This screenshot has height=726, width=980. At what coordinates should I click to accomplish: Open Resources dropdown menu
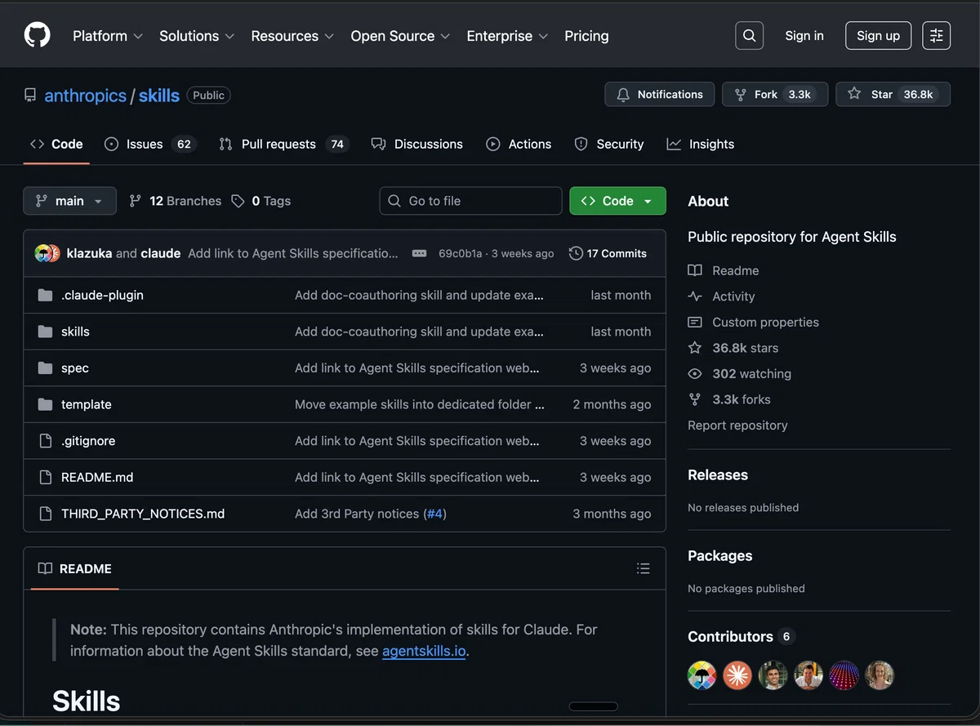pyautogui.click(x=292, y=36)
